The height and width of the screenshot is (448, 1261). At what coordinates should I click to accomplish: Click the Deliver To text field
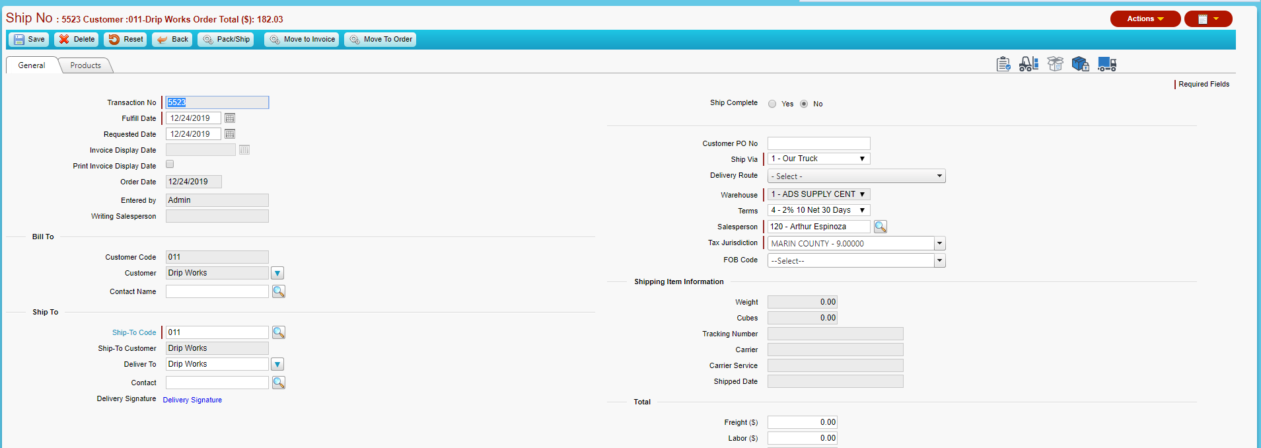pyautogui.click(x=217, y=364)
